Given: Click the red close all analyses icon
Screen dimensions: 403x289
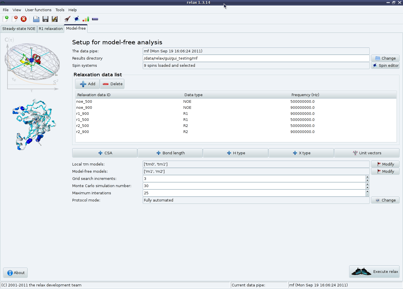Looking at the screenshot, I should click(24, 19).
